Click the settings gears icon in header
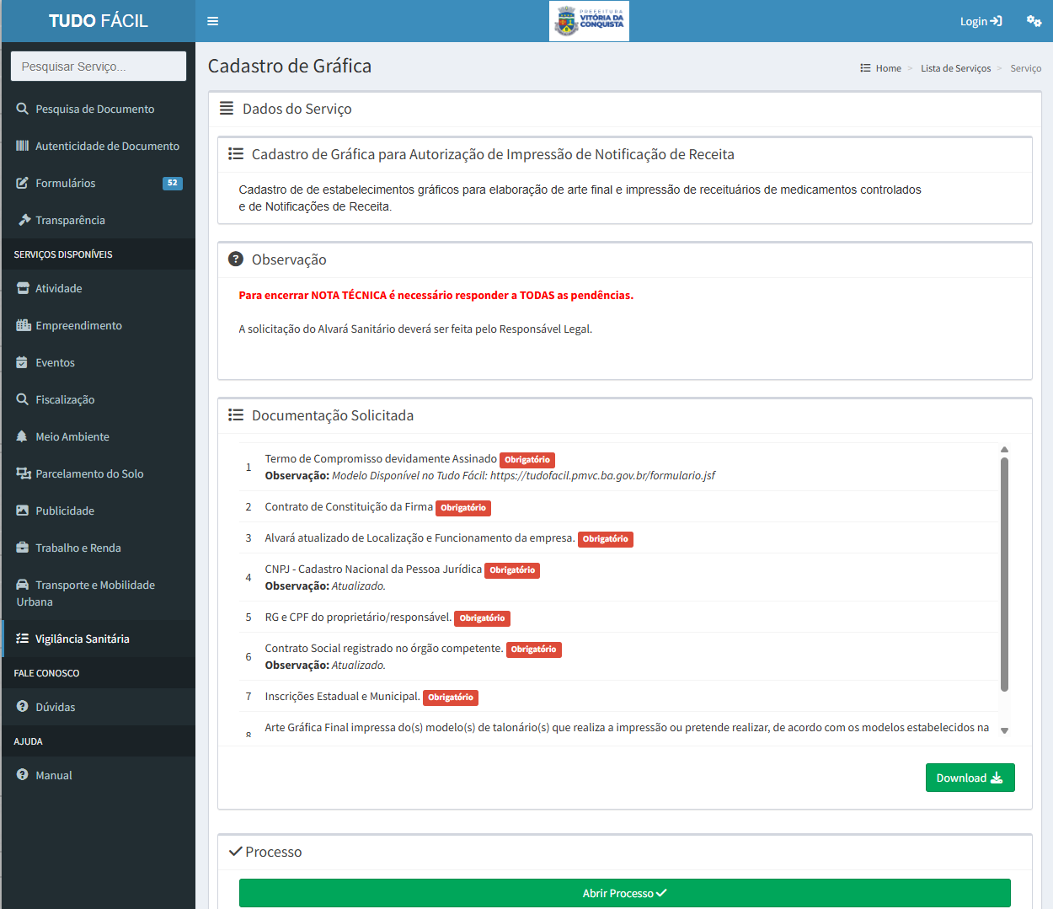Screen dimensions: 1053x909 (1034, 21)
